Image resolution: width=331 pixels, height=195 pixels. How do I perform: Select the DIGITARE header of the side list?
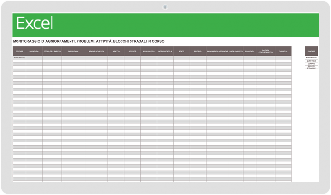311,51
